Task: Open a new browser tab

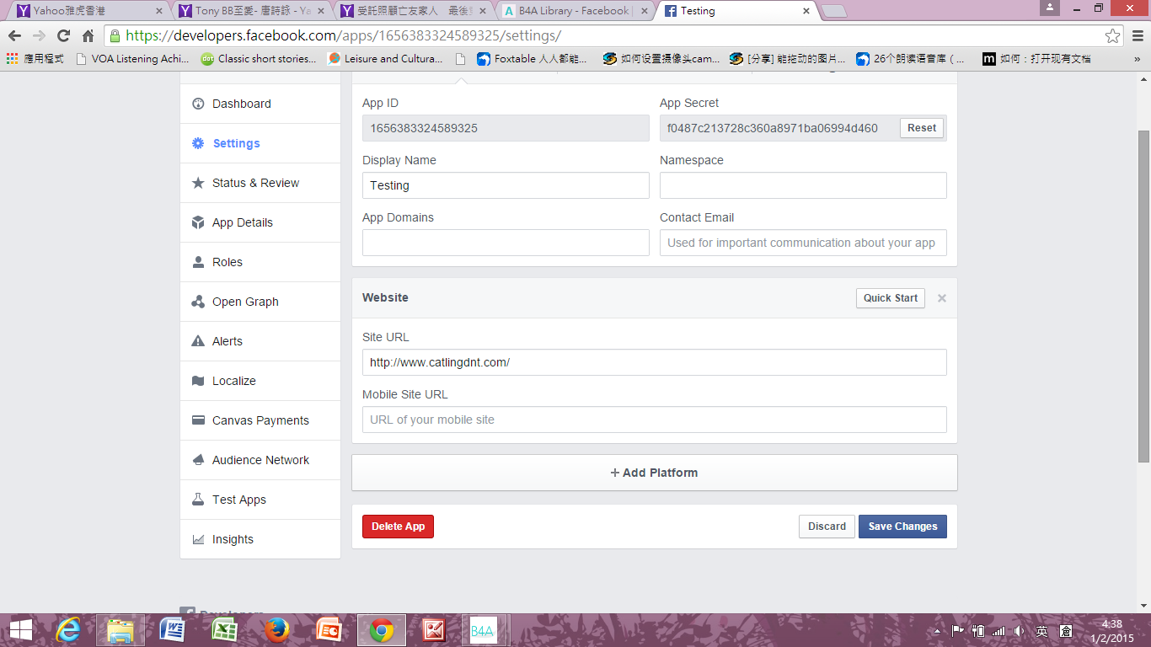Action: (833, 11)
